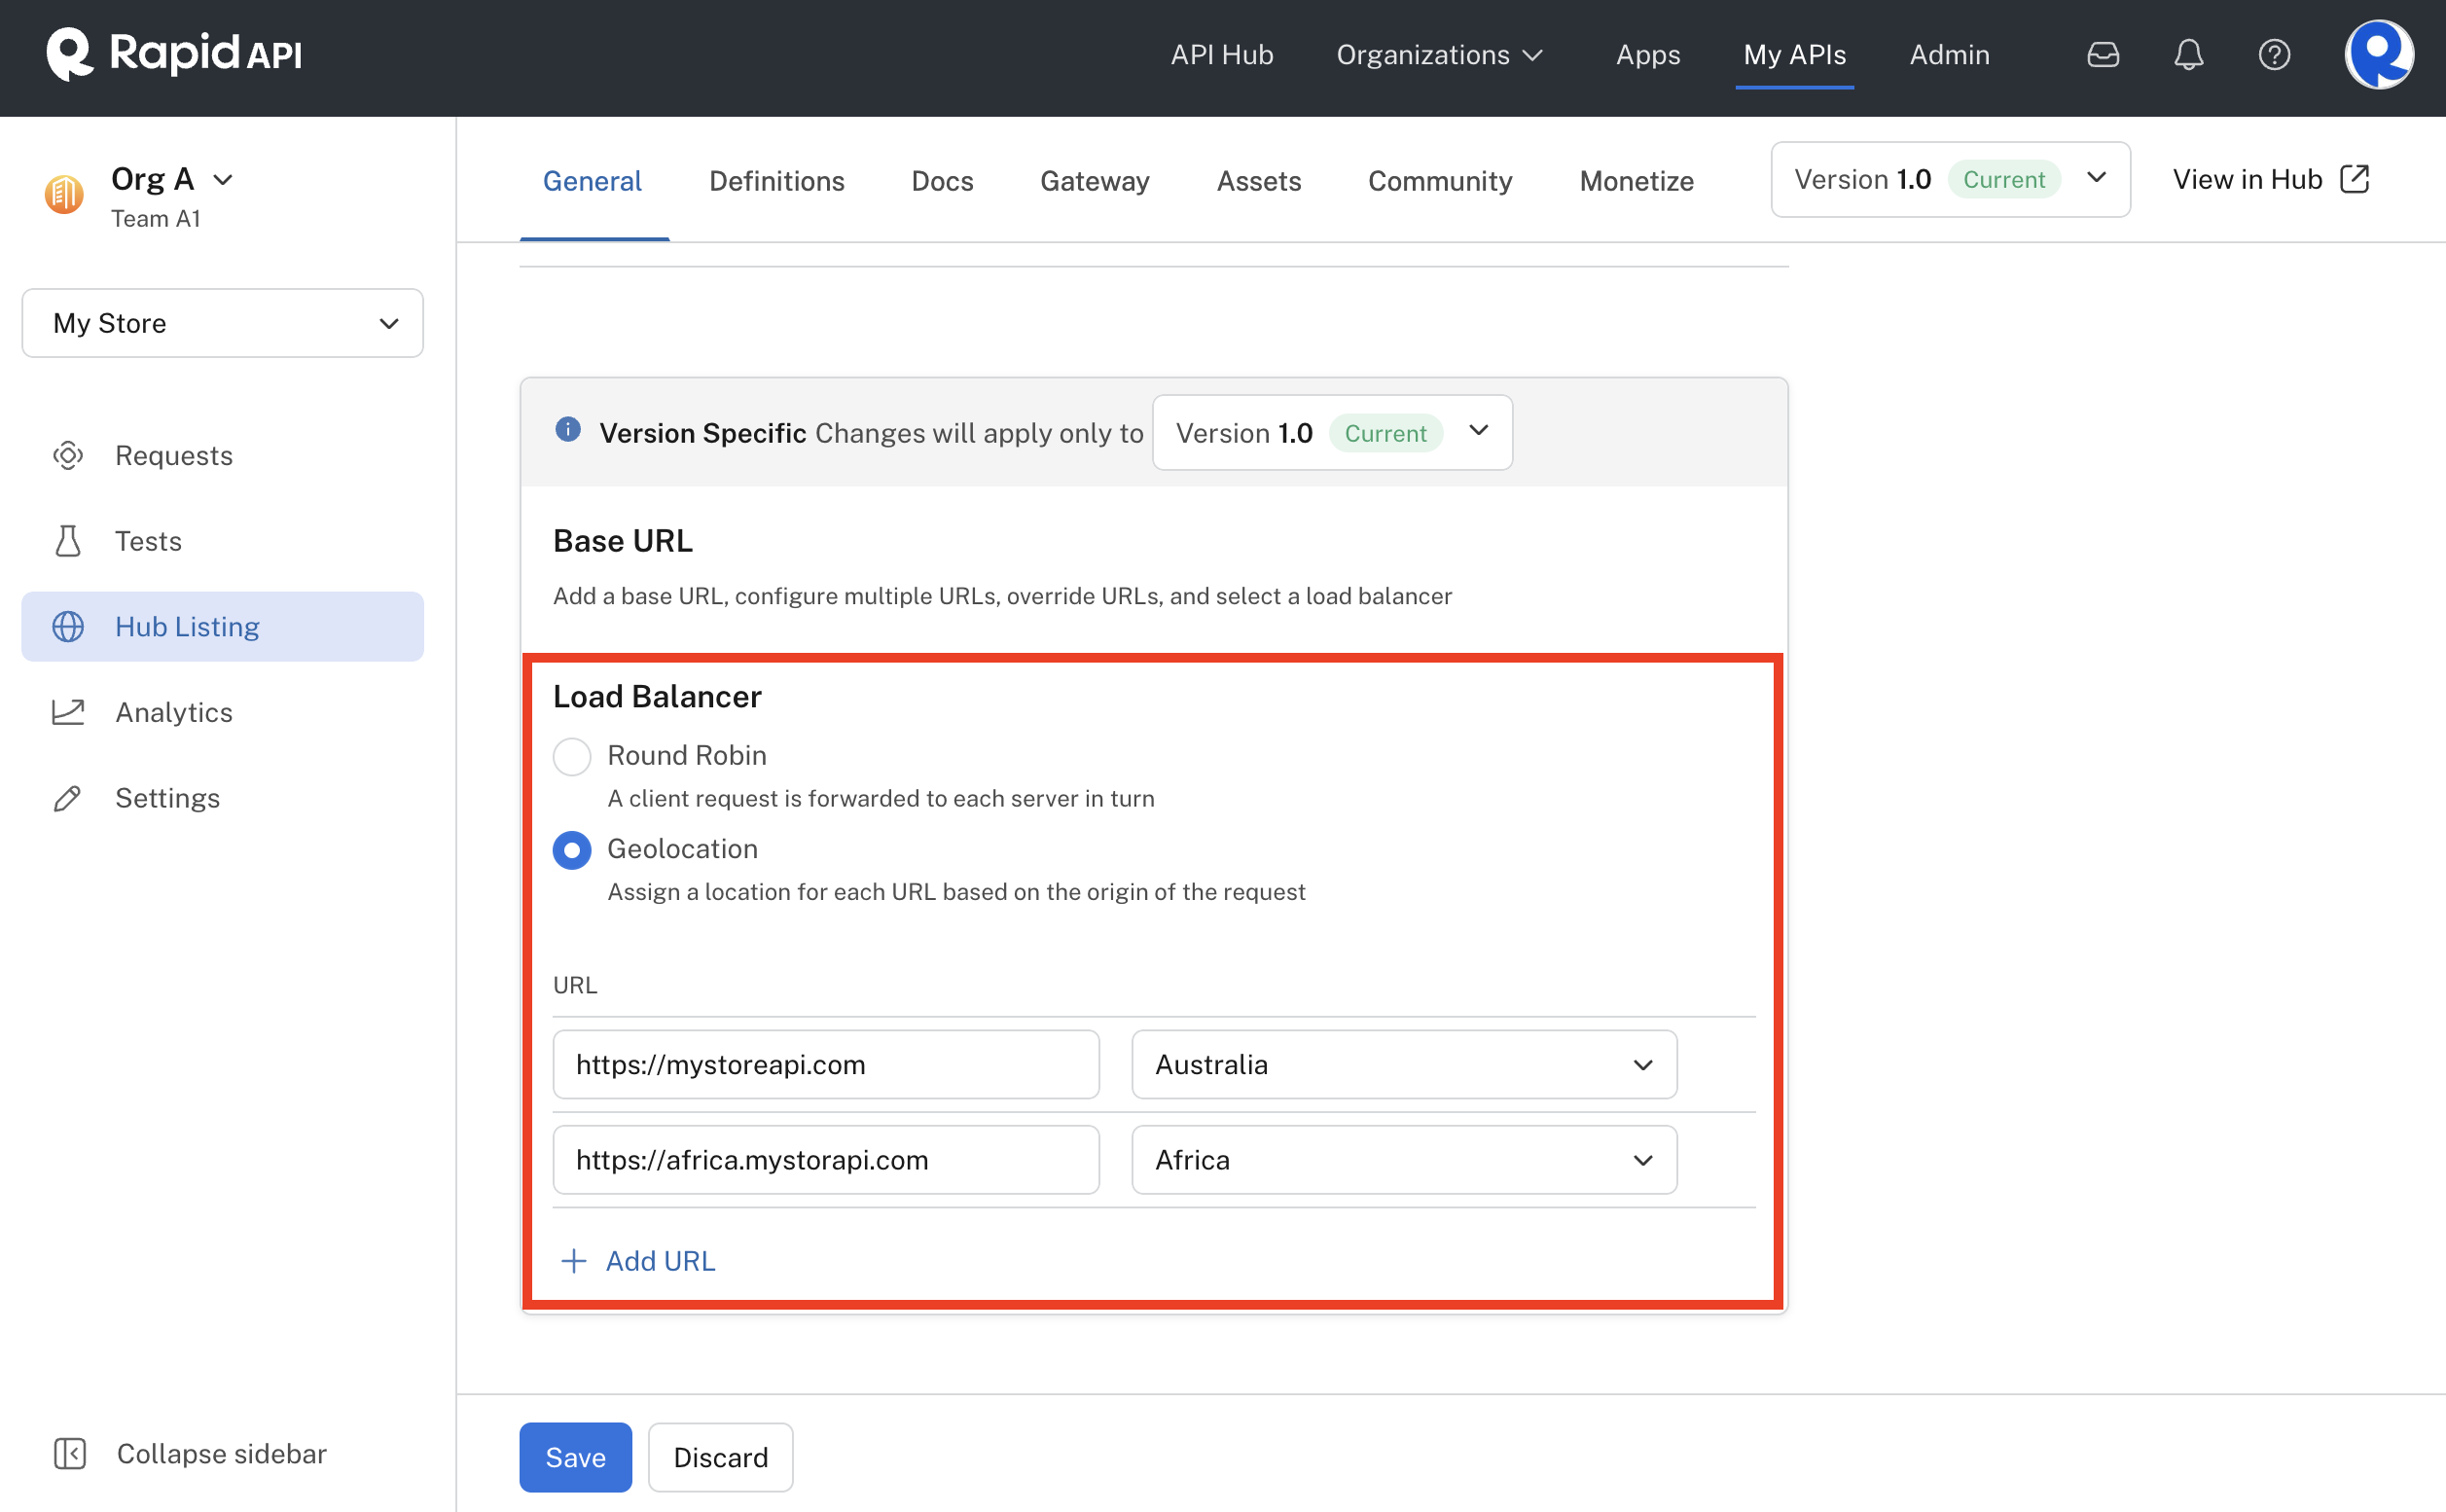
Task: Click the Collapse sidebar panel icon
Action: point(69,1453)
